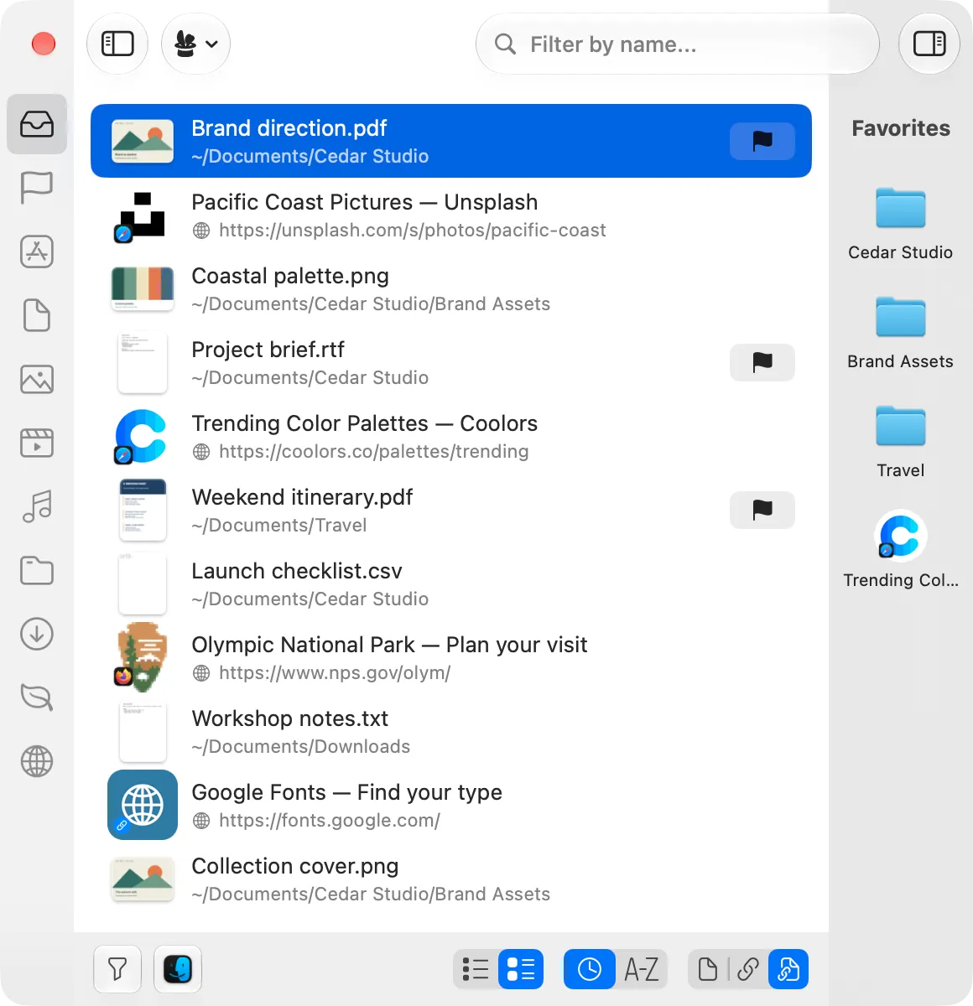Switch to compact list view
Screen dimensions: 973x1006
(476, 969)
